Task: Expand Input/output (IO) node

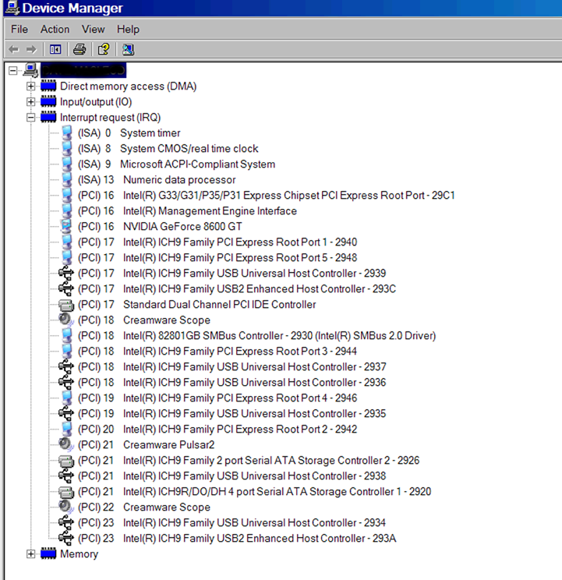Action: (x=30, y=101)
